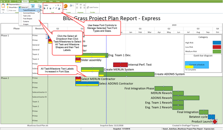Click the Low Risk red legend swatch

click(217, 47)
